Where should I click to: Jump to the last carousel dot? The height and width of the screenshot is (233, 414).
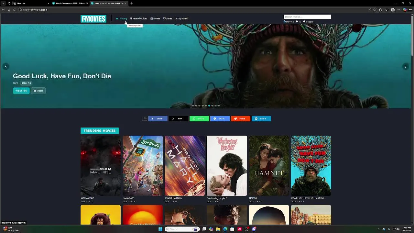point(219,105)
